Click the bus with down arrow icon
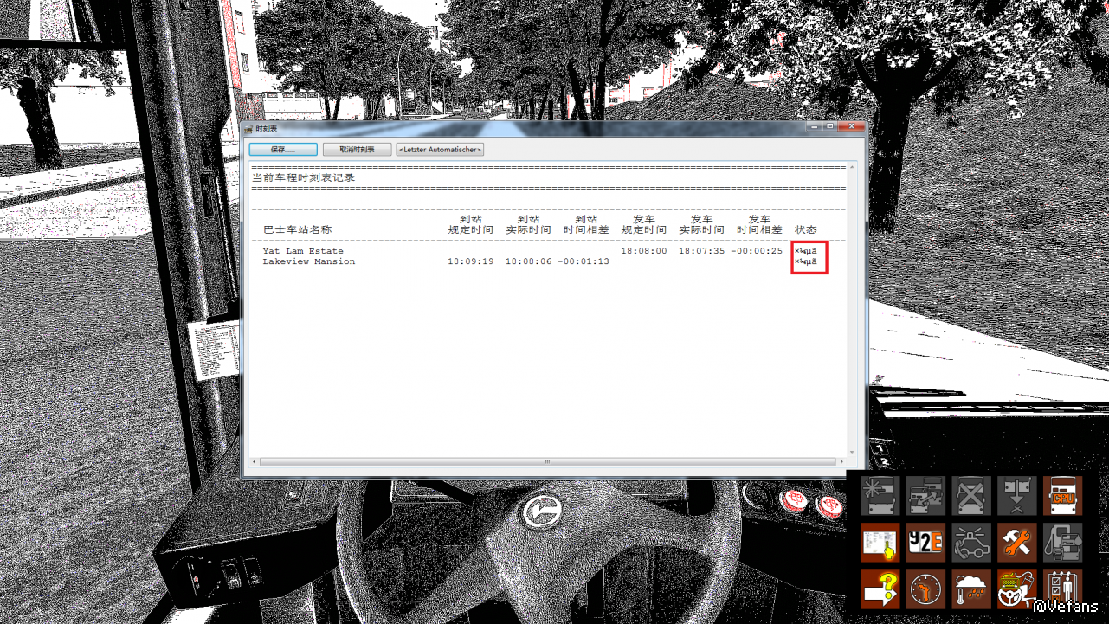Viewport: 1109px width, 624px height. 1017,496
